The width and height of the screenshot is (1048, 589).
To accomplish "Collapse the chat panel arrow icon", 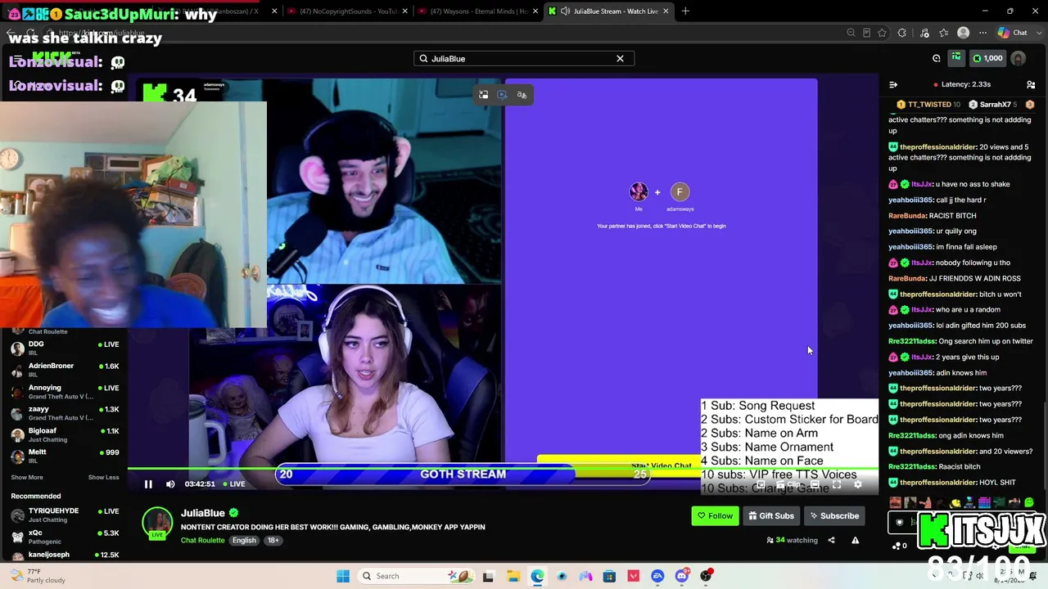I will (893, 84).
